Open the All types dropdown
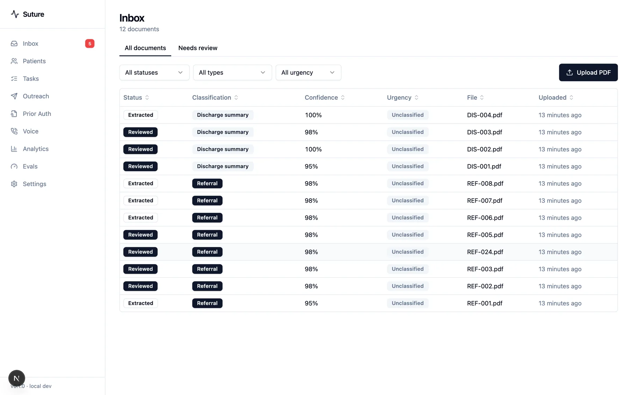The width and height of the screenshot is (632, 395). click(232, 72)
